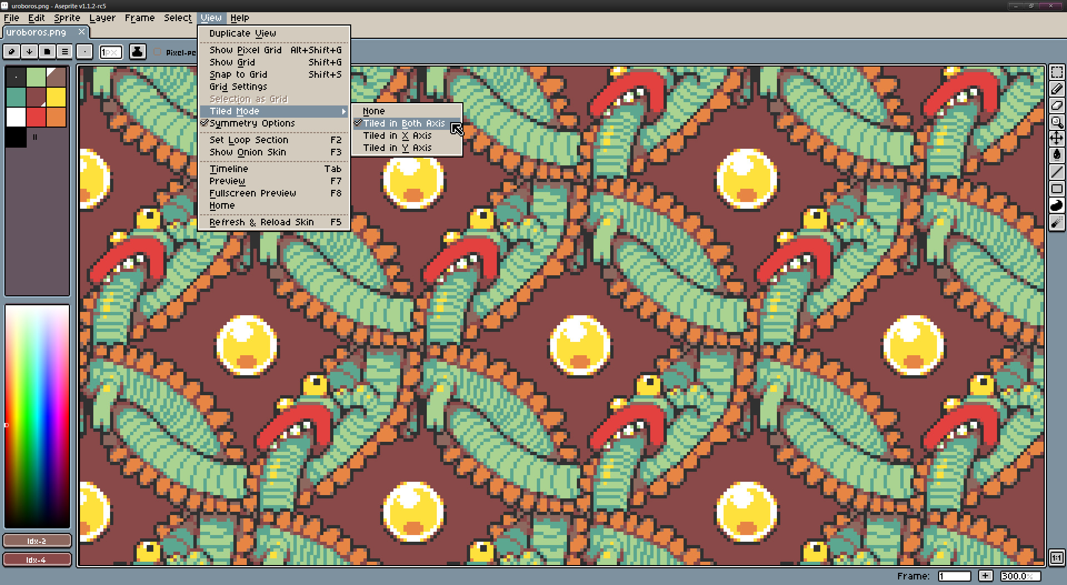Pick the Pencil tool
The height and width of the screenshot is (585, 1067).
pyautogui.click(x=1057, y=88)
